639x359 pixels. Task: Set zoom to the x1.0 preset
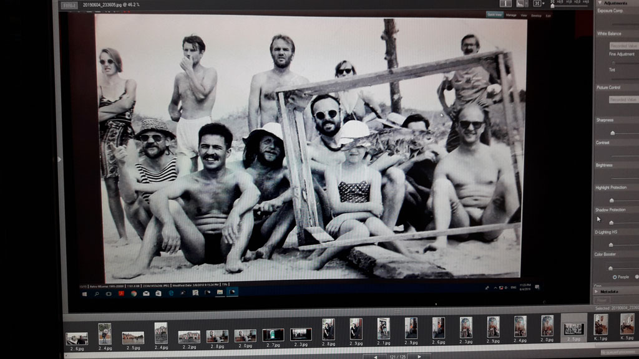click(x=568, y=2)
